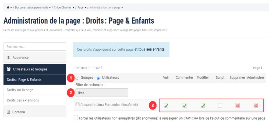Open Droits sur la page menu item
Viewport: 269px width, 125px height.
pos(35,90)
